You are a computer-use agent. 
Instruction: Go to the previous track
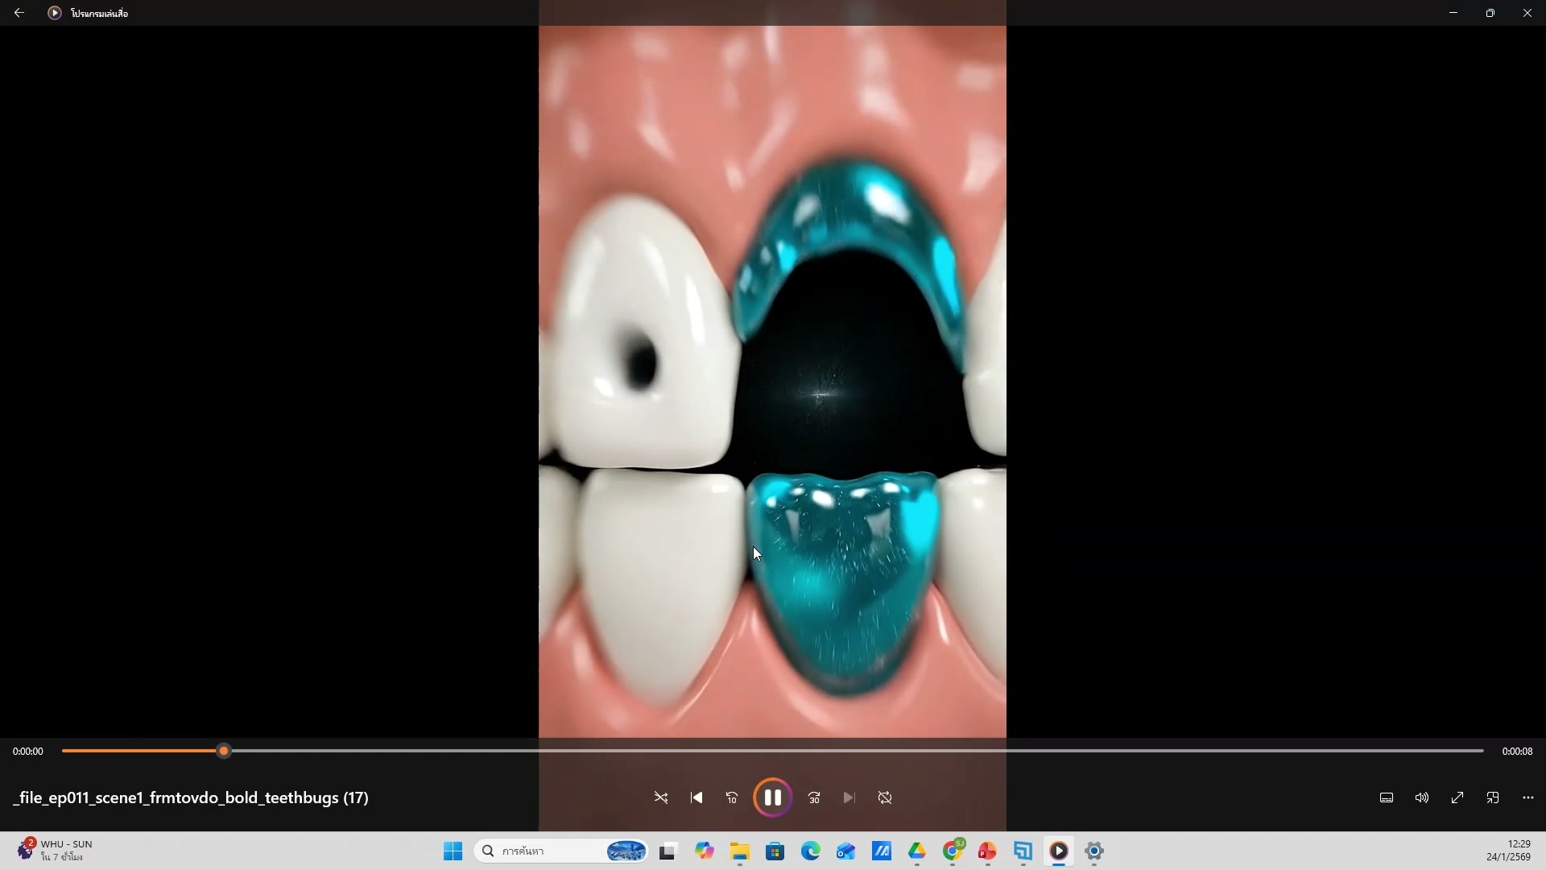(x=697, y=797)
